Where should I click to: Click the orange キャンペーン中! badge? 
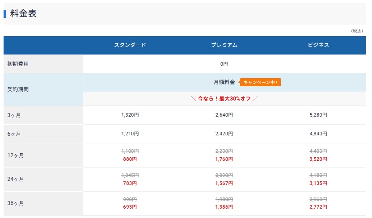(261, 82)
